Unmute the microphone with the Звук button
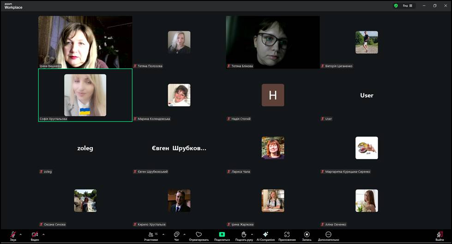 13,235
